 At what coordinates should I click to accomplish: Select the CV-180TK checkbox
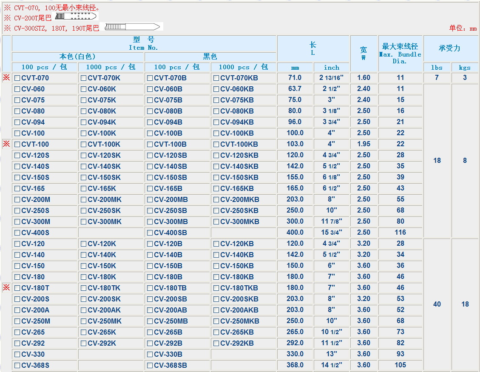point(83,288)
